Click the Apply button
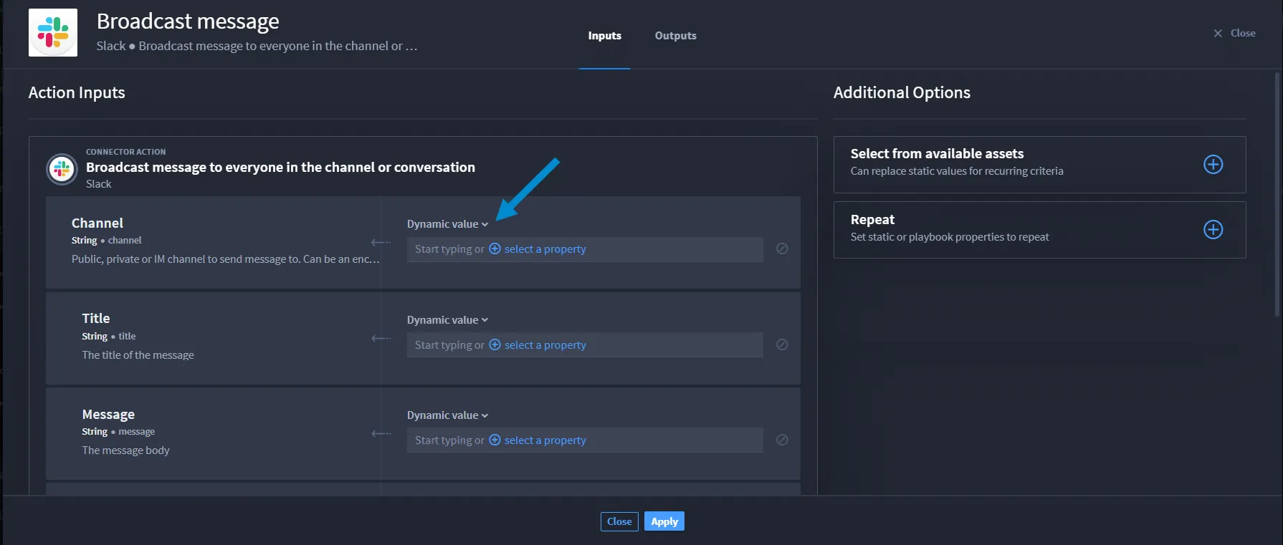 tap(664, 521)
